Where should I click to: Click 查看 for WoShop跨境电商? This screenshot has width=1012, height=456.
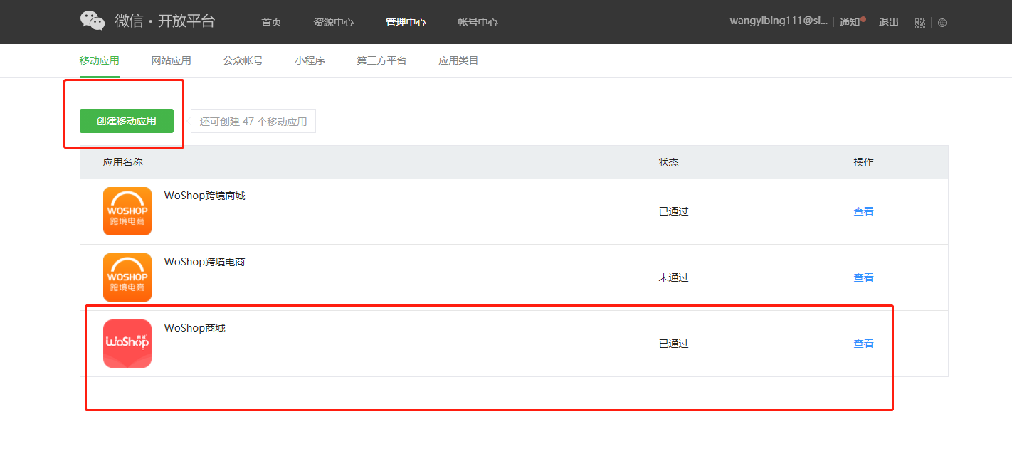click(864, 277)
